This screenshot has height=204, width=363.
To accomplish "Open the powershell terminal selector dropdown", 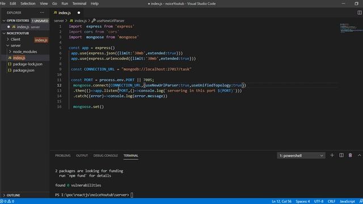I will (301, 156).
